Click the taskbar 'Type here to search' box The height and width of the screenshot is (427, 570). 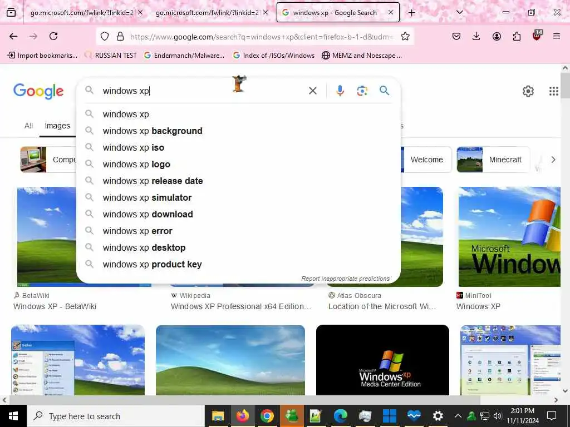coord(116,416)
